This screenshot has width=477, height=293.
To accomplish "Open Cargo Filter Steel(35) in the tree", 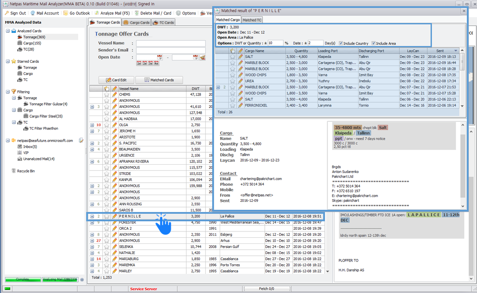I will coord(46,116).
